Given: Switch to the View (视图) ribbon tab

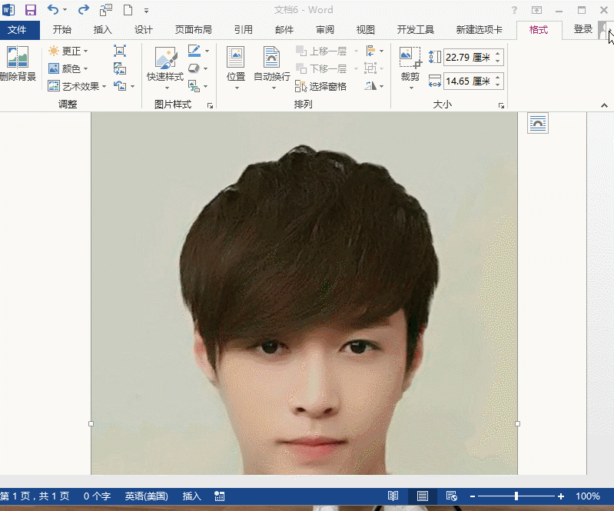Looking at the screenshot, I should click(x=365, y=30).
